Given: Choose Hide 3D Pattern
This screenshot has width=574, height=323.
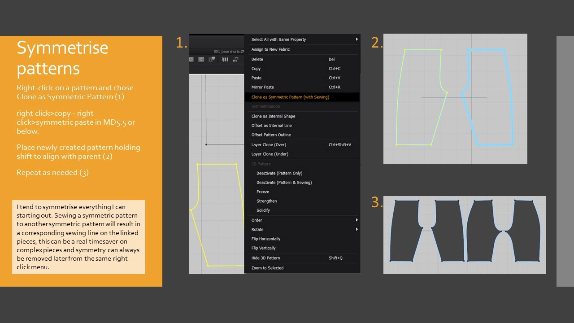Looking at the screenshot, I should [265, 258].
